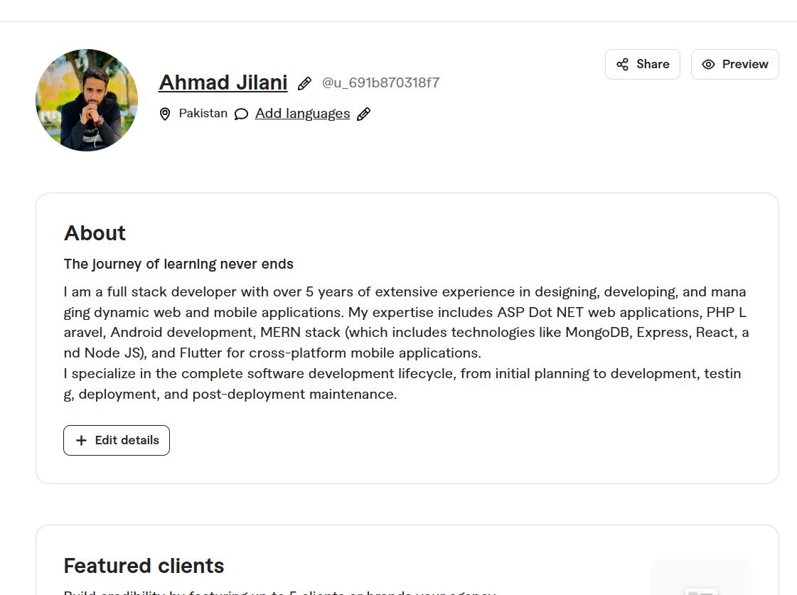Image resolution: width=797 pixels, height=595 pixels.
Task: Select the Edit details button
Action: (117, 441)
